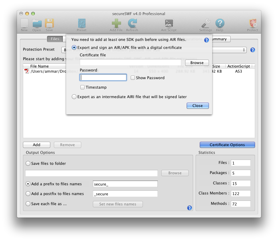Open the Preset toolbar icon
The height and width of the screenshot is (241, 278).
tap(81, 24)
